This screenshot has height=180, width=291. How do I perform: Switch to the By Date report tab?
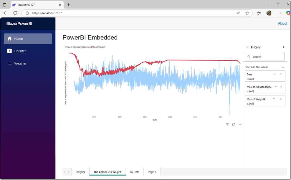[135, 172]
